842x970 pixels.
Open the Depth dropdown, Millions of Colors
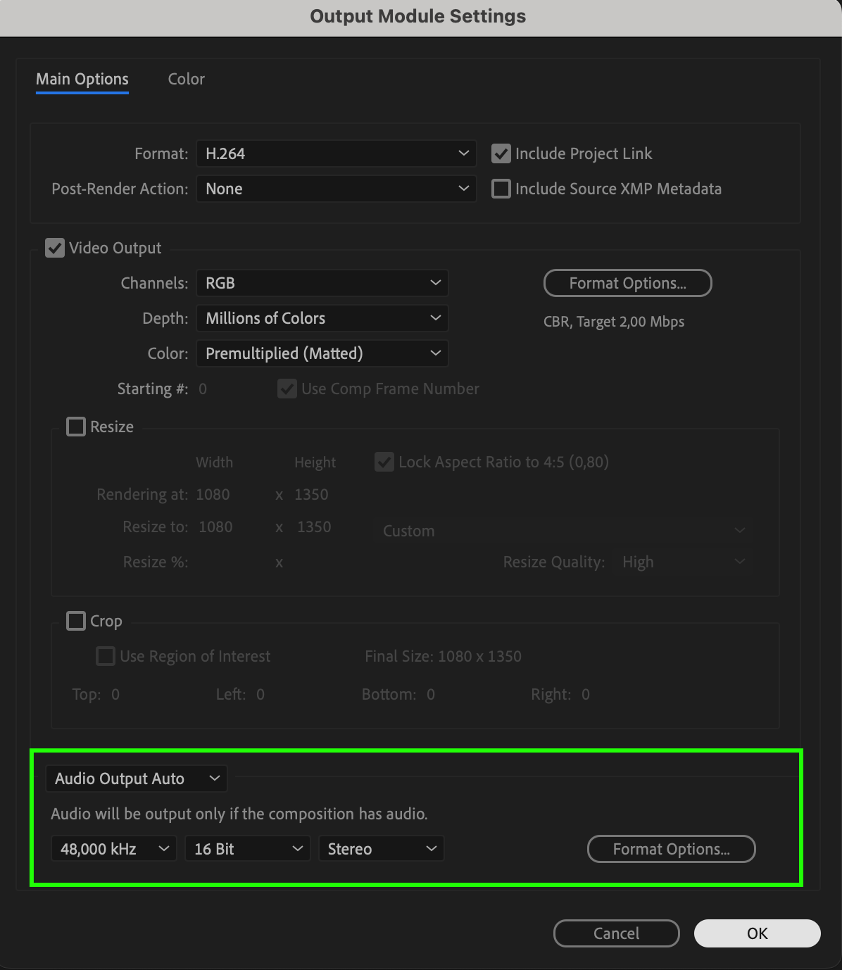click(x=322, y=318)
